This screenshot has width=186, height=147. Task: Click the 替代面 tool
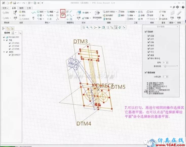click(107, 19)
